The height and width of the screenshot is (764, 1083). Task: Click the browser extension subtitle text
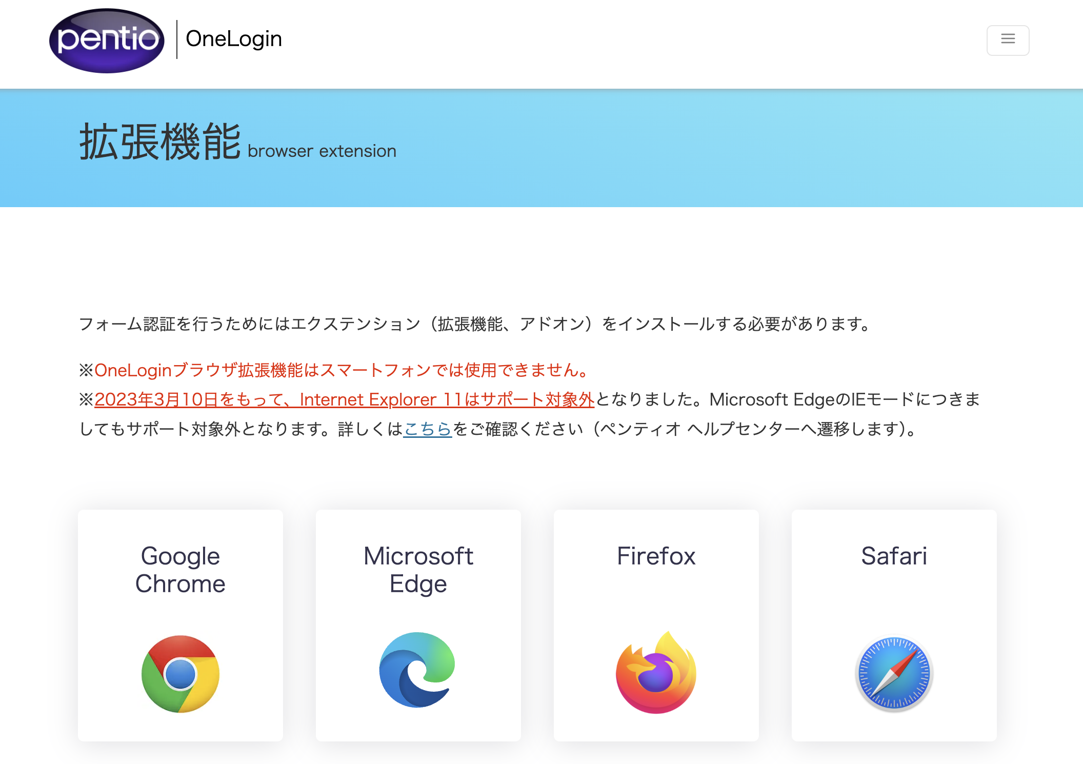click(322, 151)
